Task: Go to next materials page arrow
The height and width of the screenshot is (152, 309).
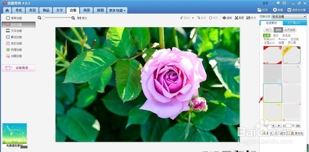Action: (279, 125)
